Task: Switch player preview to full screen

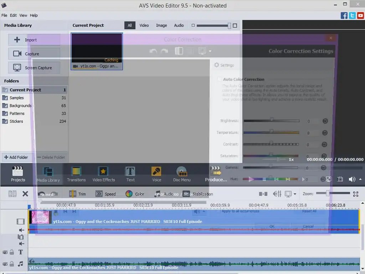Action: [x=328, y=179]
